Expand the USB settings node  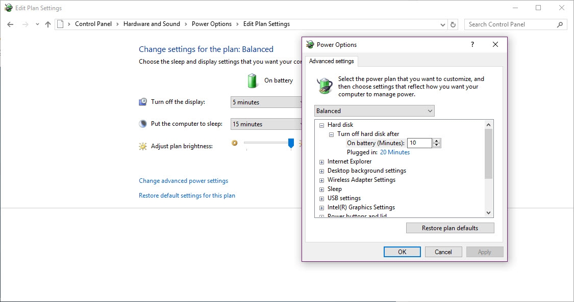322,199
